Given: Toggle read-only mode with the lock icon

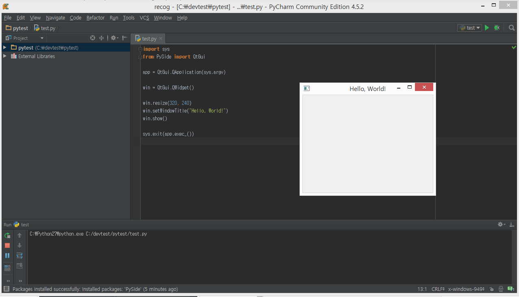Looking at the screenshot, I should click(x=491, y=289).
